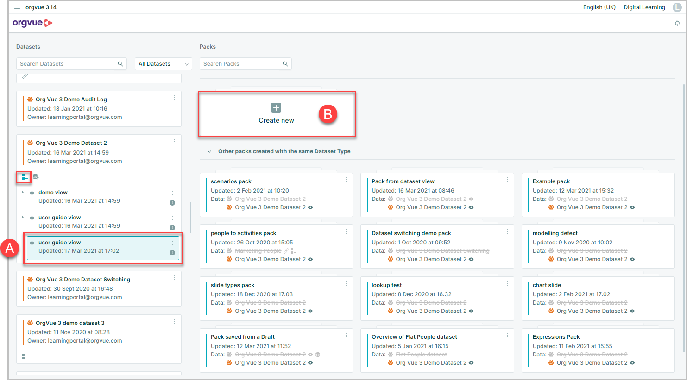Click views icon under OrgVue 3 demo dataset 3

[x=25, y=356]
